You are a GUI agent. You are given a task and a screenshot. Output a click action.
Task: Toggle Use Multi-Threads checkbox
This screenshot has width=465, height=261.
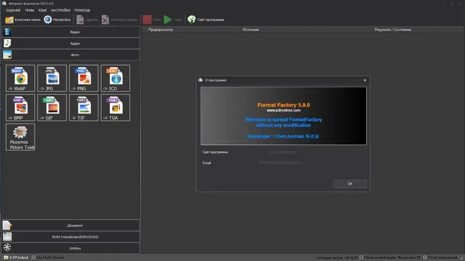tap(34, 258)
